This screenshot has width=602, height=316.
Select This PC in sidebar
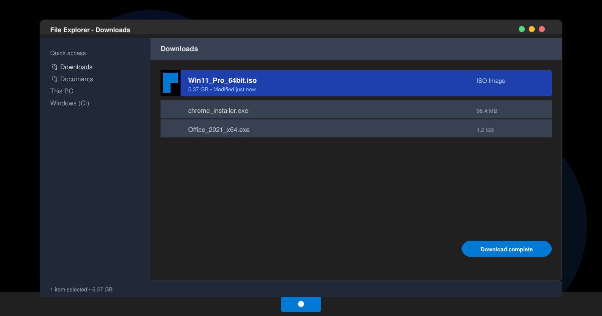(62, 91)
